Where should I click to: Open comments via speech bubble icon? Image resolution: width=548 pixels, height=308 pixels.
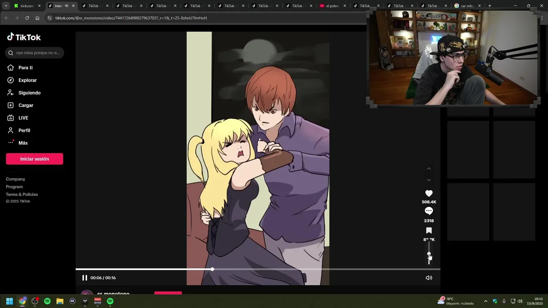(x=429, y=211)
